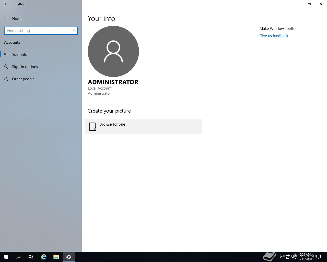The image size is (327, 262).
Task: Open taskbar Search
Action: (18, 257)
